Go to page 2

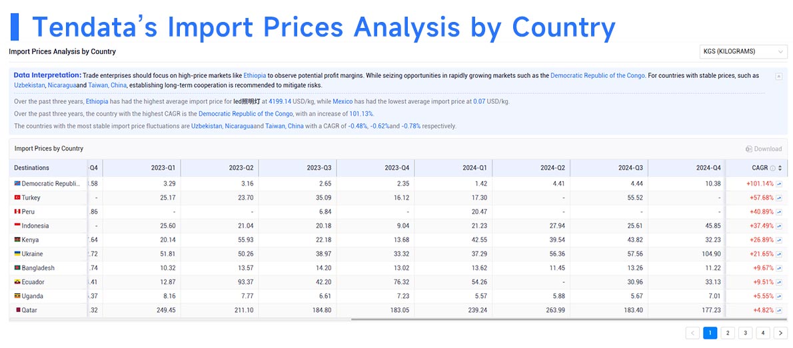pyautogui.click(x=727, y=333)
